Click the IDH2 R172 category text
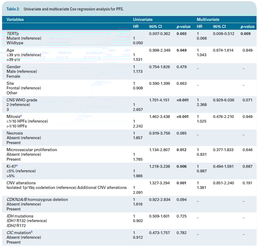Viewport: 258px width, 247px height. coord(17,225)
